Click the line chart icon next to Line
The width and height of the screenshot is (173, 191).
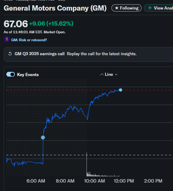(x=102, y=74)
